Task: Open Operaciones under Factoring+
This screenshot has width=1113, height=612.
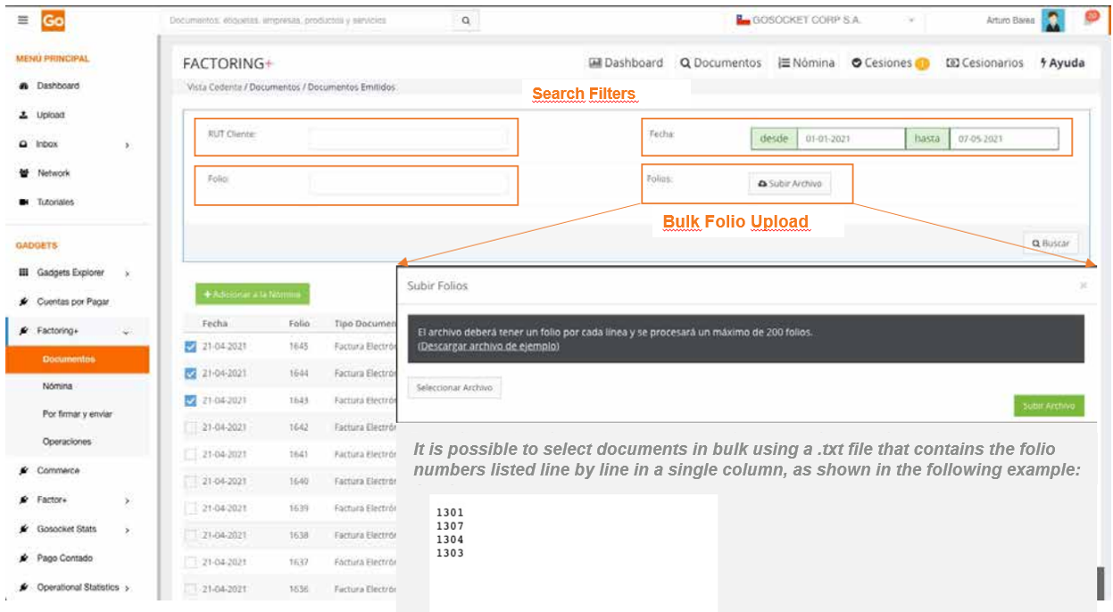Action: (67, 442)
